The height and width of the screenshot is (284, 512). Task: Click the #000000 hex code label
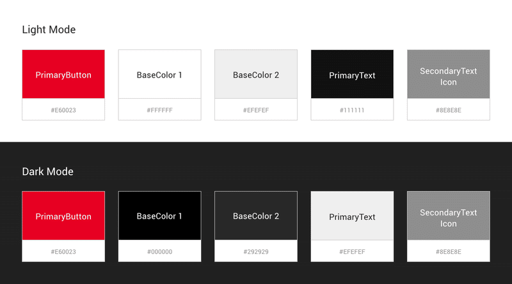pos(159,252)
